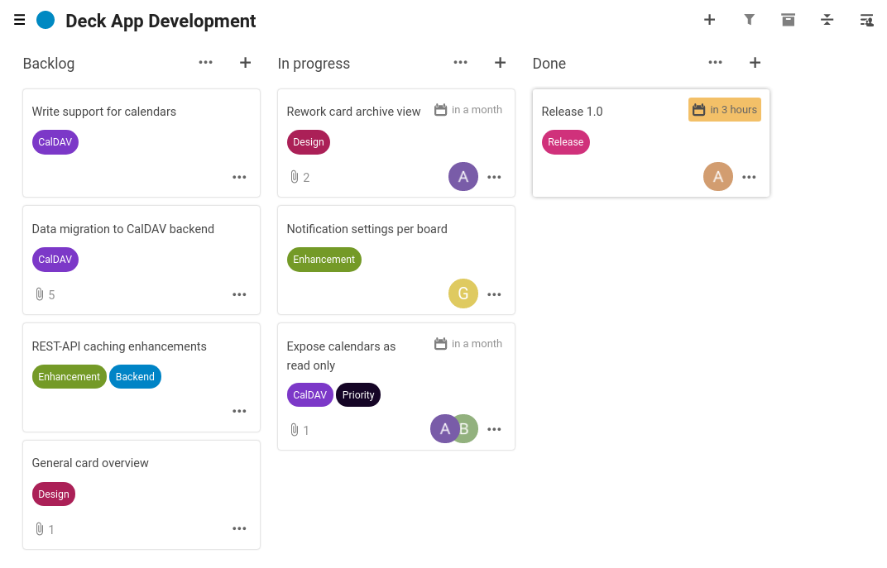Click the add list plus icon in header
This screenshot has height=568, width=887.
click(709, 20)
